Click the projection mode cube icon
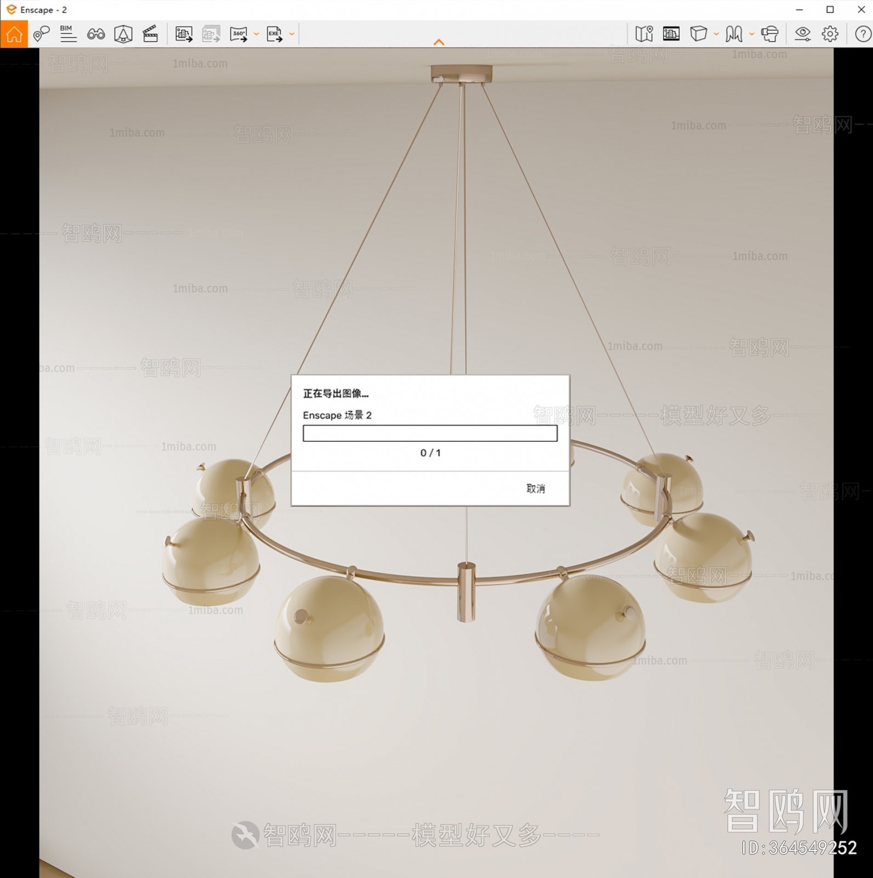 click(698, 34)
